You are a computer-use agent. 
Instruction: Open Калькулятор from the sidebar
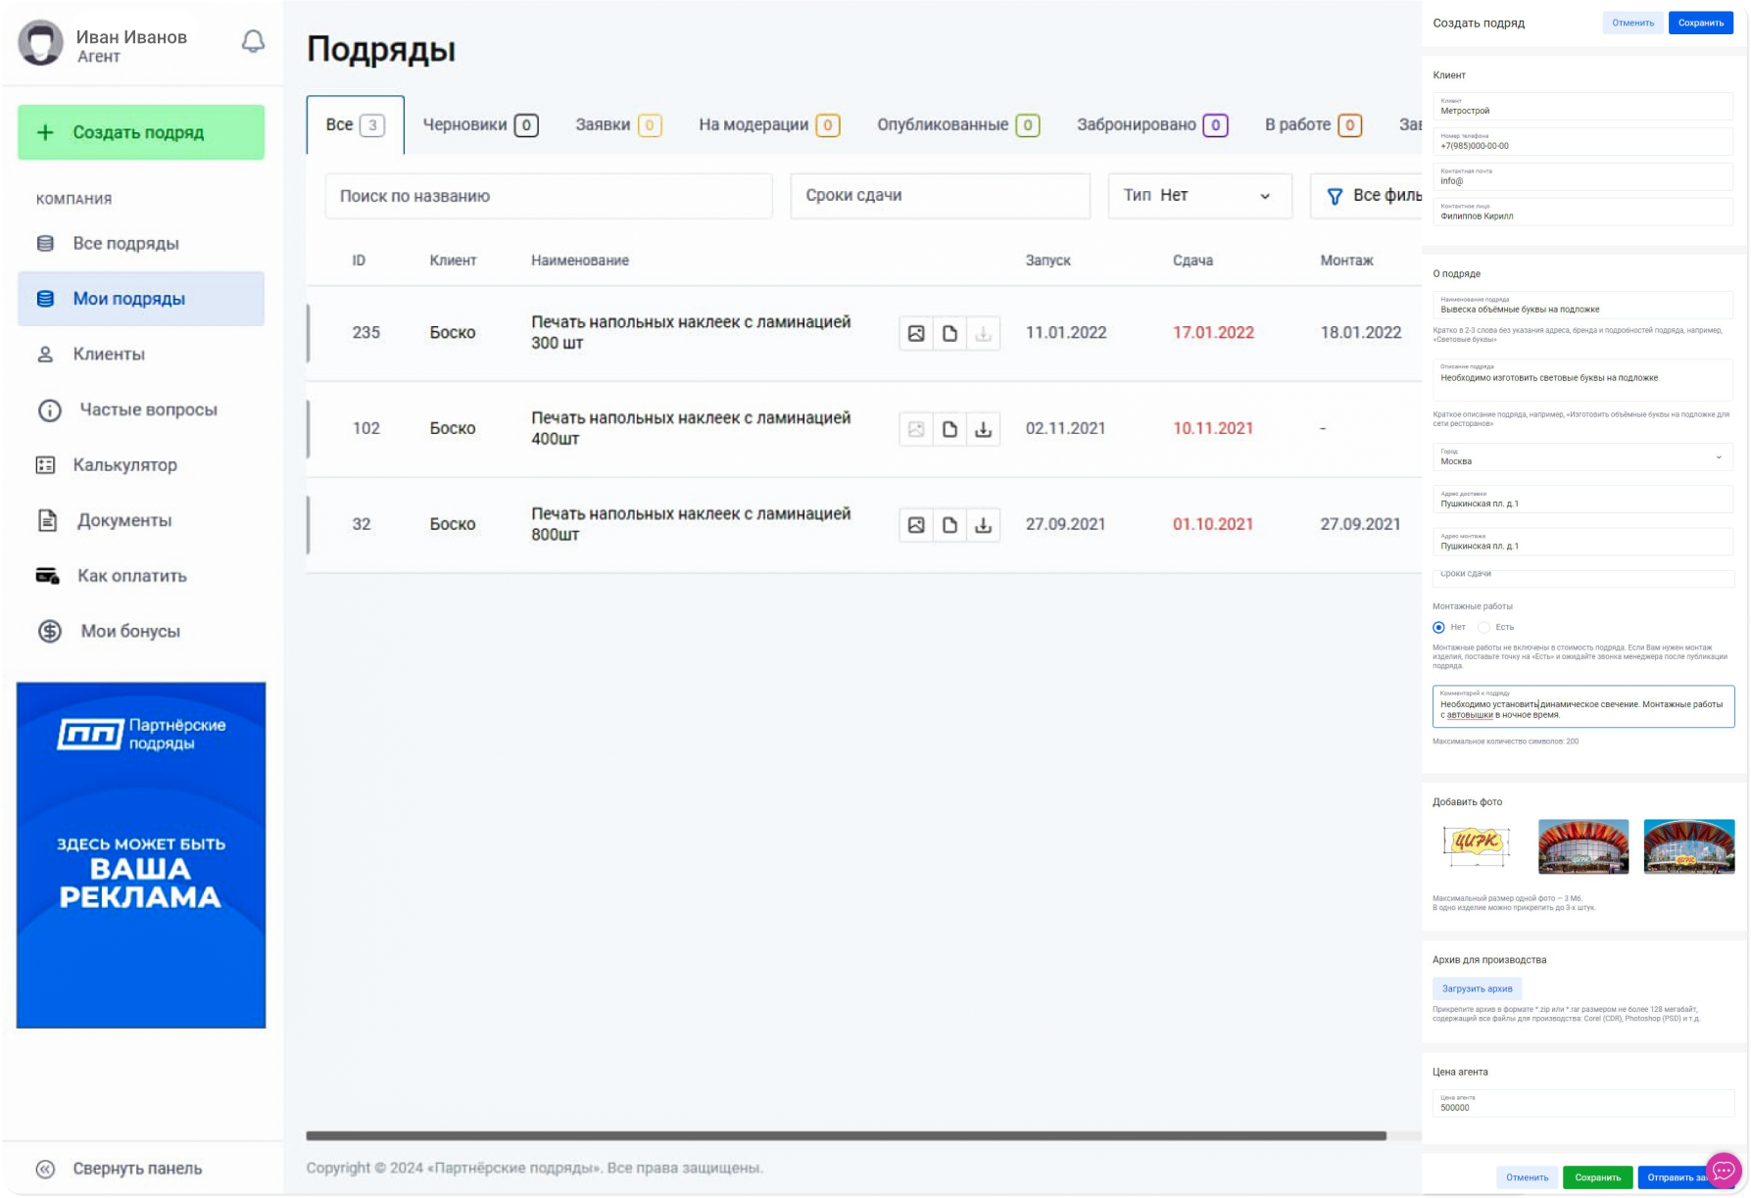[x=124, y=465]
